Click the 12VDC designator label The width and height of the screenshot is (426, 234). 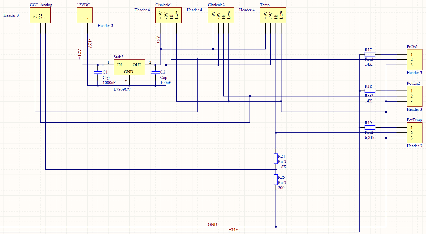click(x=84, y=5)
